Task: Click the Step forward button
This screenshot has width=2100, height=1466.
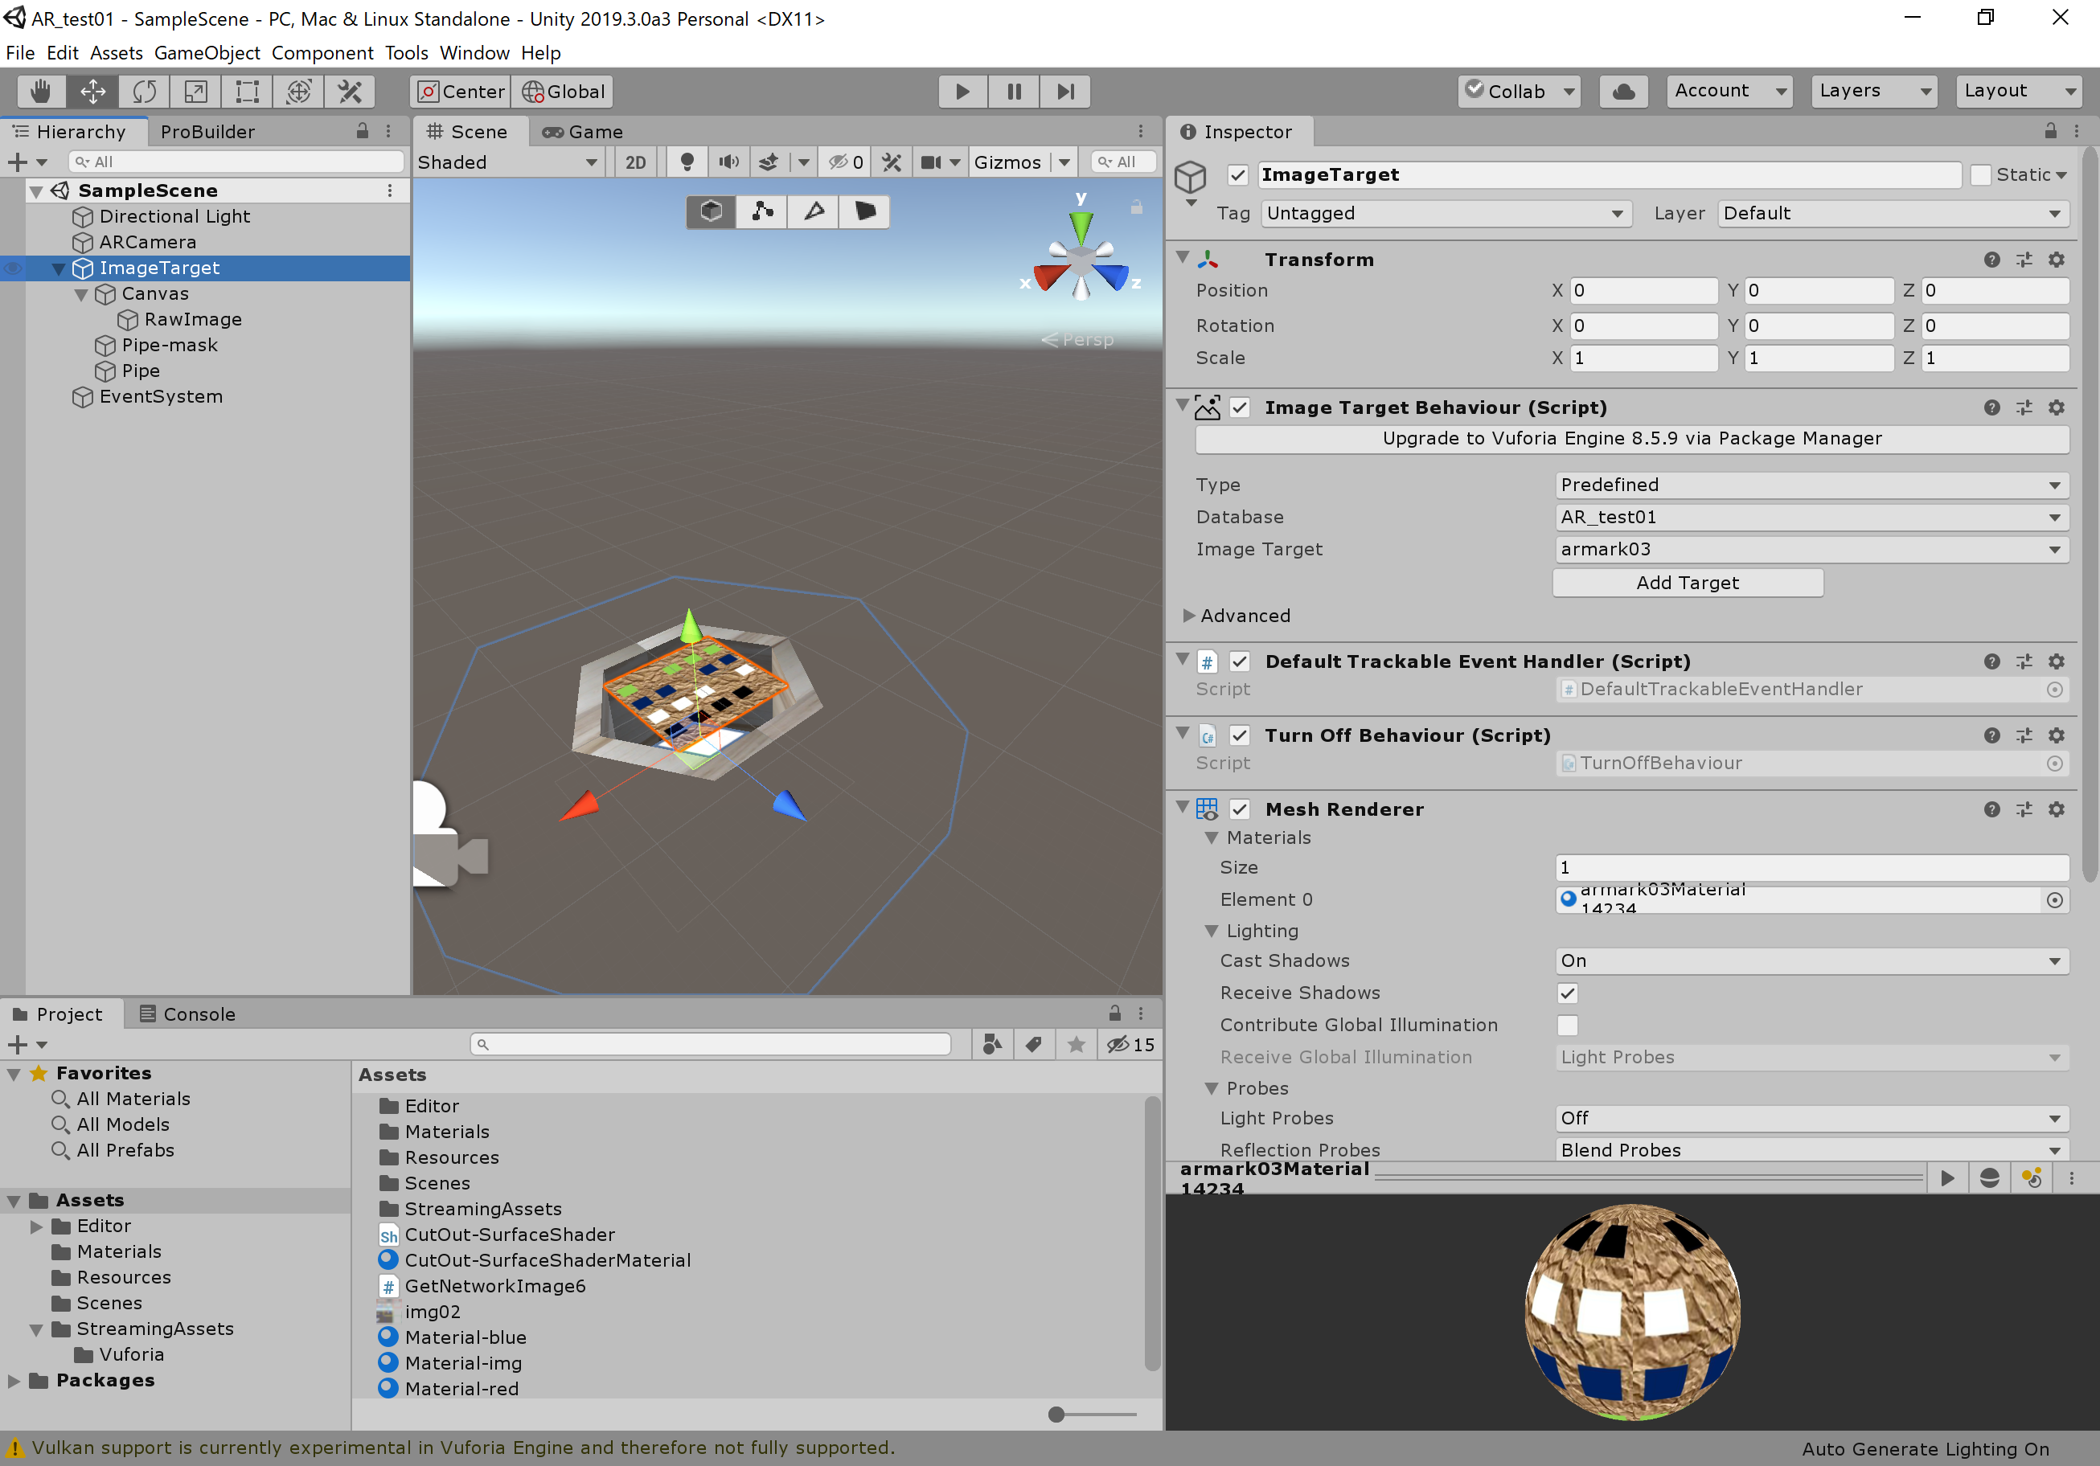Action: pos(1064,92)
